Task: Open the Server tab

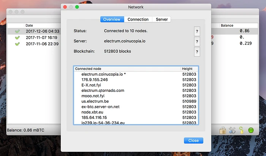Action: tap(161, 19)
